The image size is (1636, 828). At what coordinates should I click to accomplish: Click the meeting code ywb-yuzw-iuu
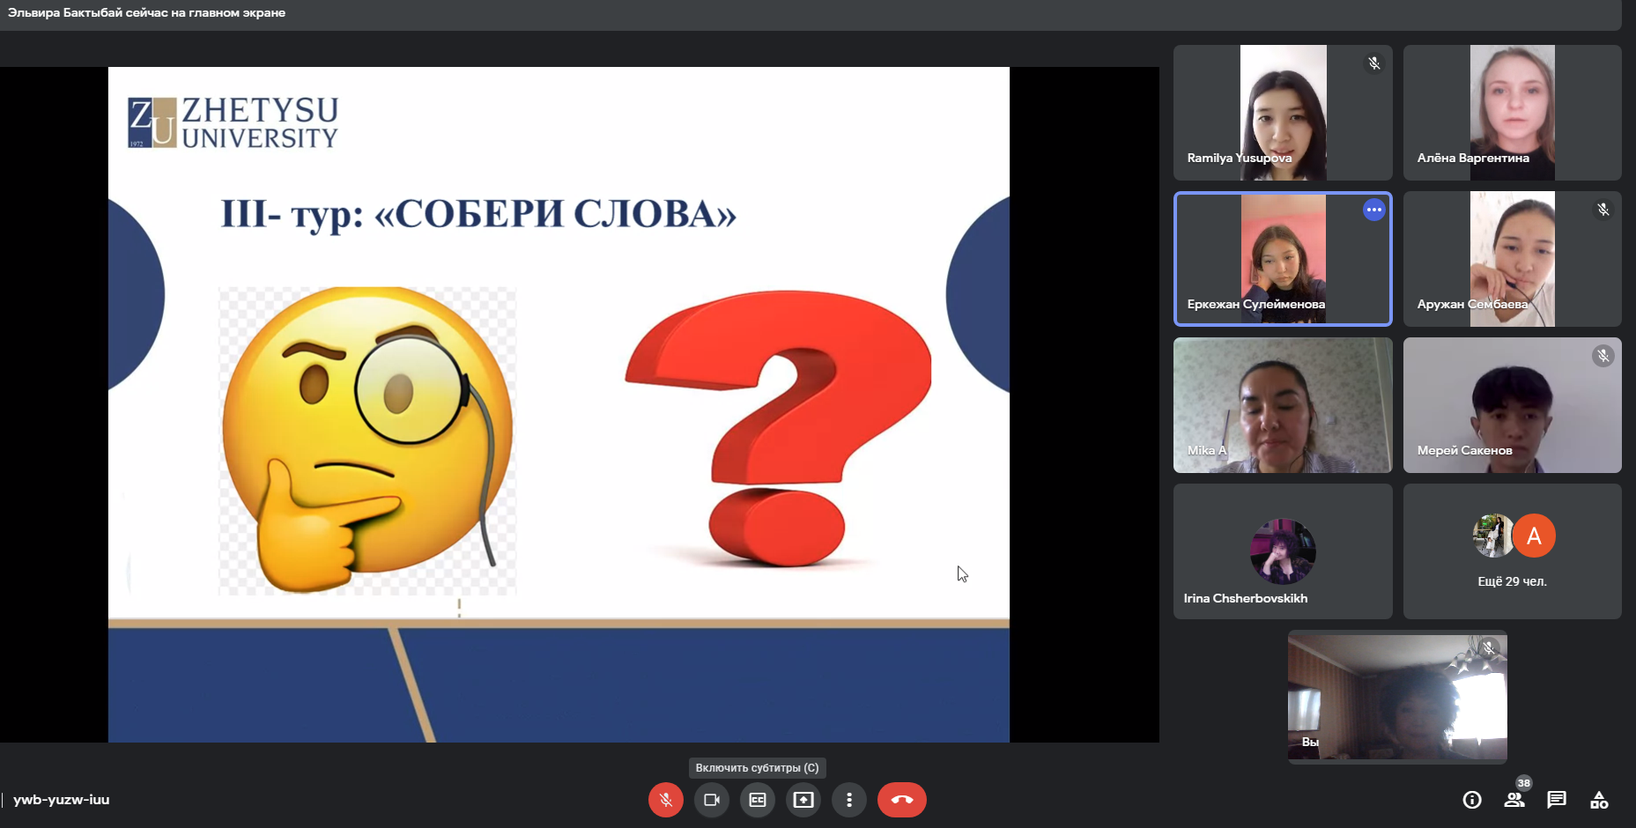pyautogui.click(x=62, y=800)
